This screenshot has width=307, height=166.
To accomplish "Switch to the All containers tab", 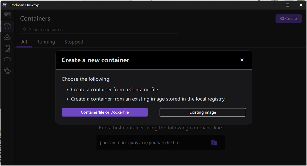I will point(24,42).
